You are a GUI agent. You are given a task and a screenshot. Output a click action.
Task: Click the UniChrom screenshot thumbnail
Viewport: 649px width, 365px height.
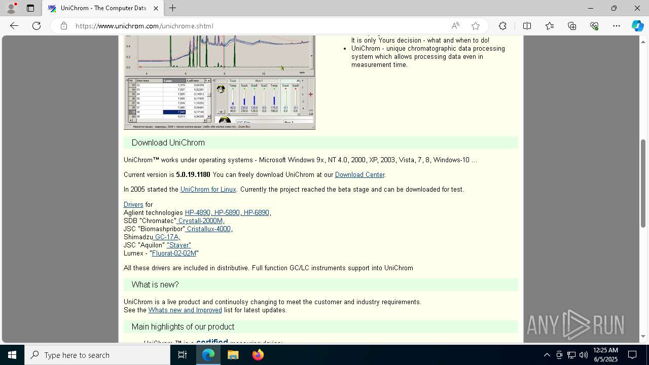(220, 83)
